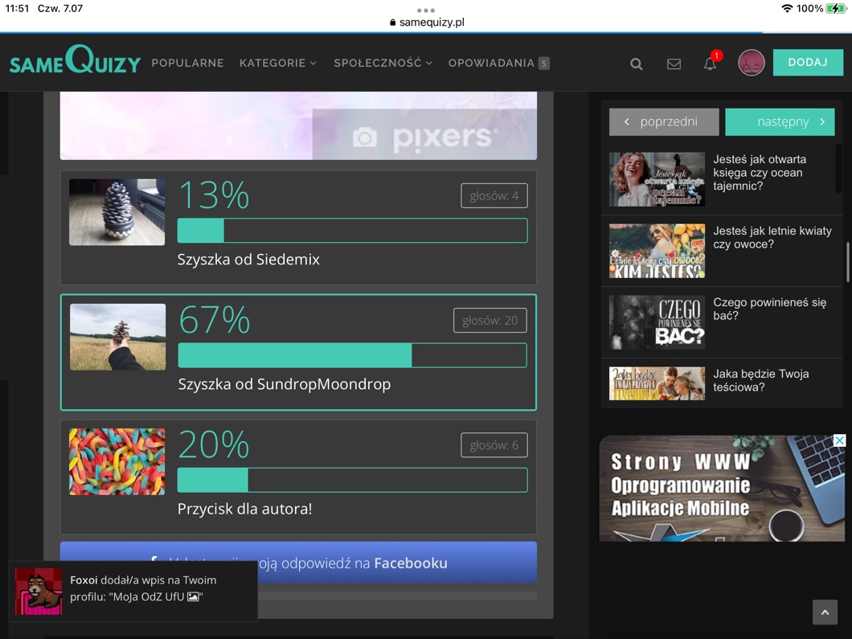Open the Popularne menu item
Viewport: 852px width, 639px height.
[x=187, y=63]
